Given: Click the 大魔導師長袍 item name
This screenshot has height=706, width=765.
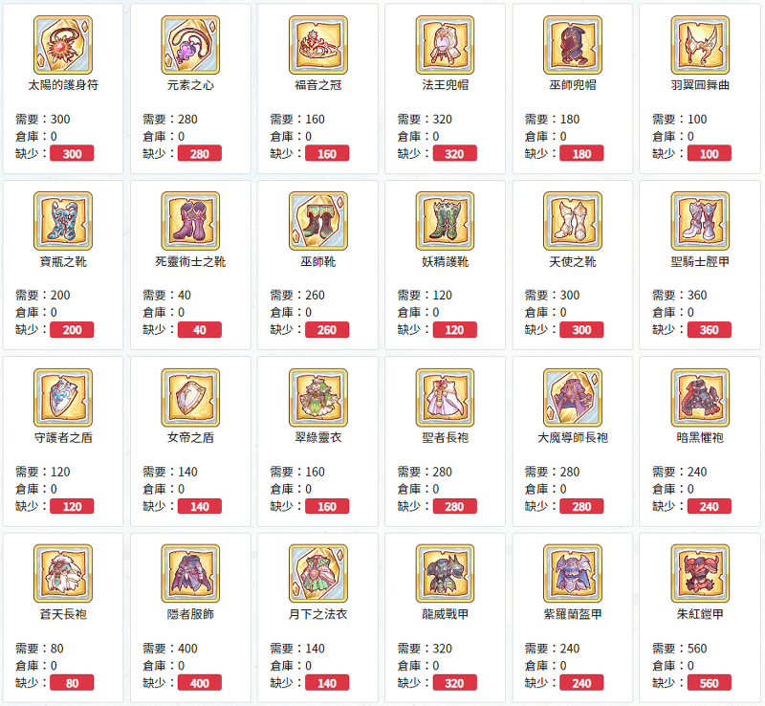Looking at the screenshot, I should click(573, 437).
